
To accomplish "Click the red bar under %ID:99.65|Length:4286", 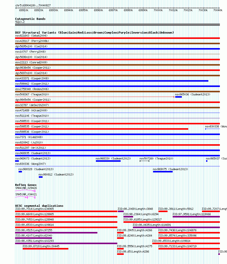I will (120, 254).
